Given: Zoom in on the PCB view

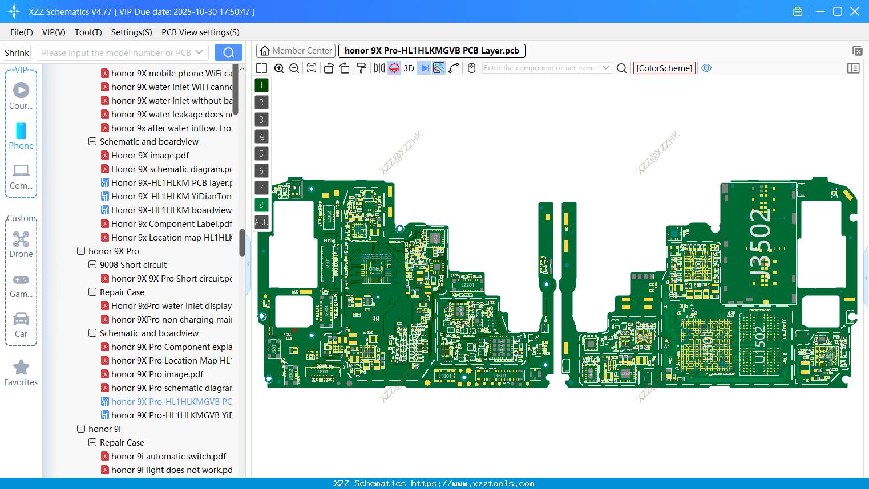Looking at the screenshot, I should click(279, 68).
